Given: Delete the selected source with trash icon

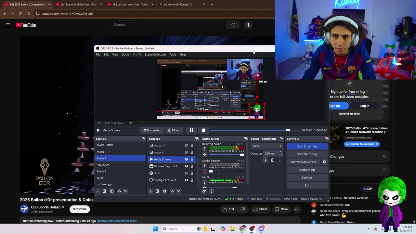Looking at the screenshot, I should 157,191.
